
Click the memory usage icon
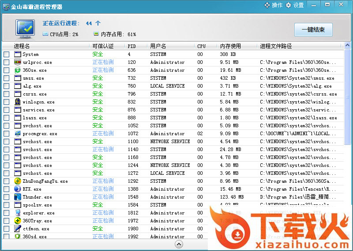click(96, 34)
